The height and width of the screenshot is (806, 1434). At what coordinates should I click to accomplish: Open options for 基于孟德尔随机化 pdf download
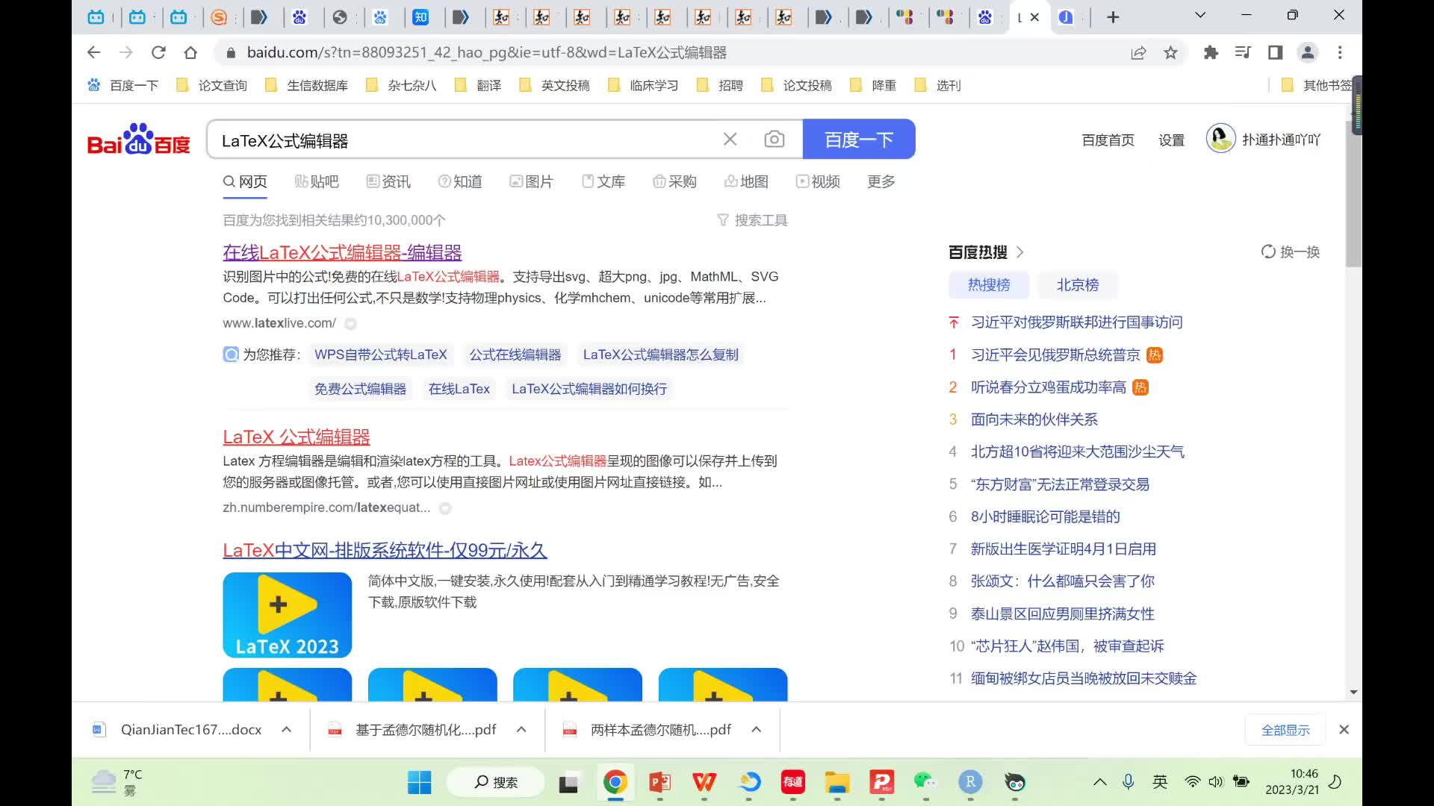(521, 730)
